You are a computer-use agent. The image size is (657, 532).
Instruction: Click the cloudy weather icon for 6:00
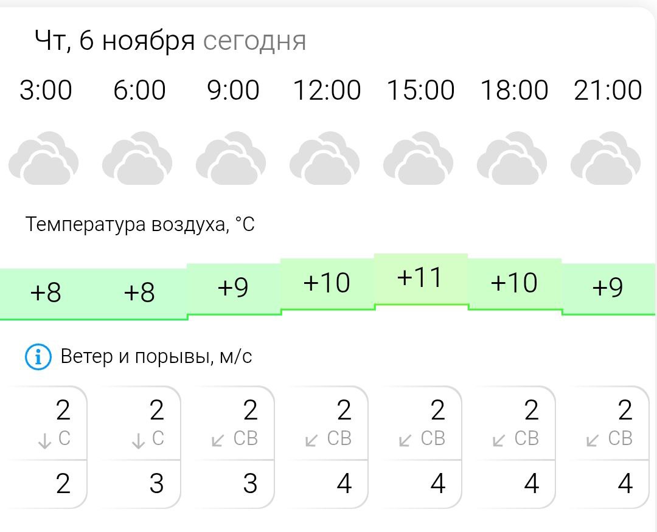[137, 159]
